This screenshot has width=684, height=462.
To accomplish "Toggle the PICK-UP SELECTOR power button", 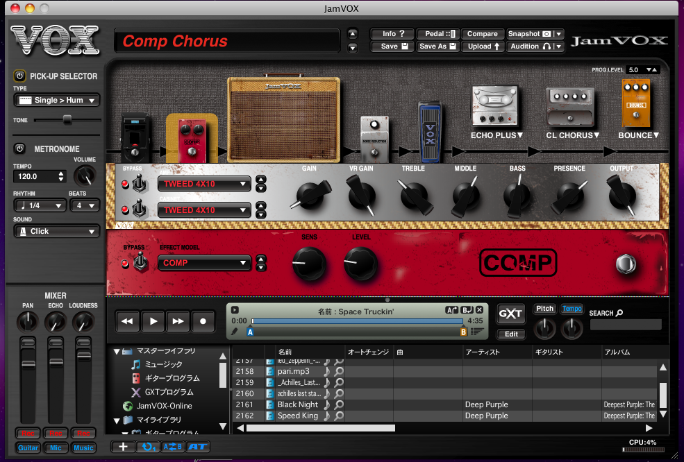I will pyautogui.click(x=19, y=76).
